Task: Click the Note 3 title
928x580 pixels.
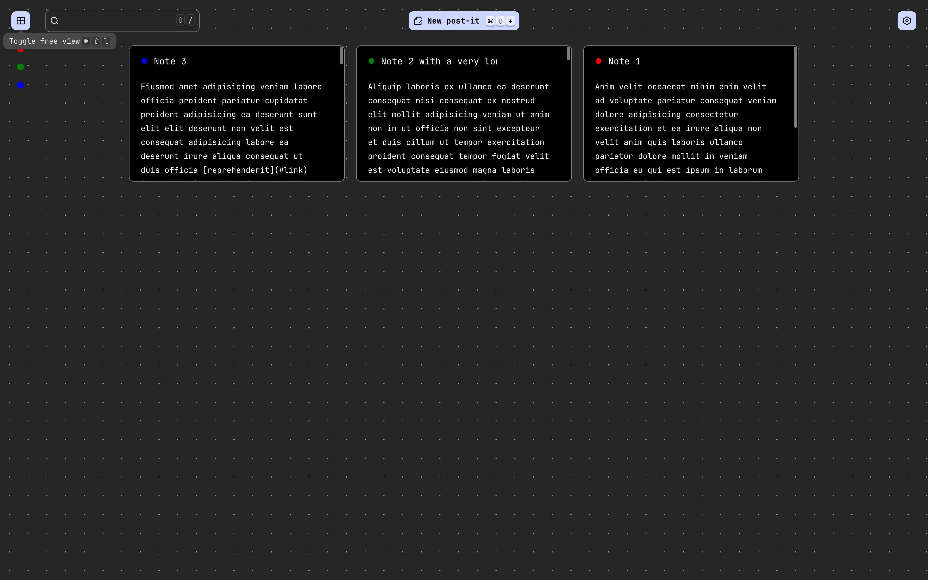Action: click(170, 61)
